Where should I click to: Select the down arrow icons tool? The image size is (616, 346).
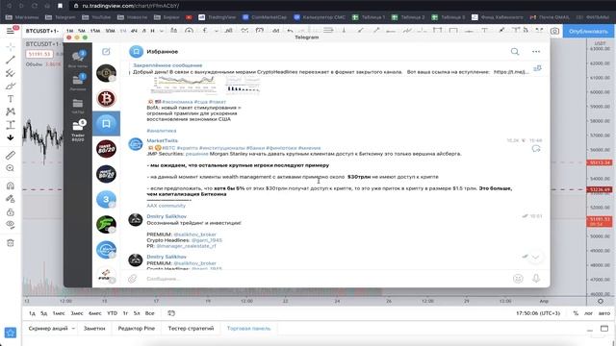(x=11, y=137)
